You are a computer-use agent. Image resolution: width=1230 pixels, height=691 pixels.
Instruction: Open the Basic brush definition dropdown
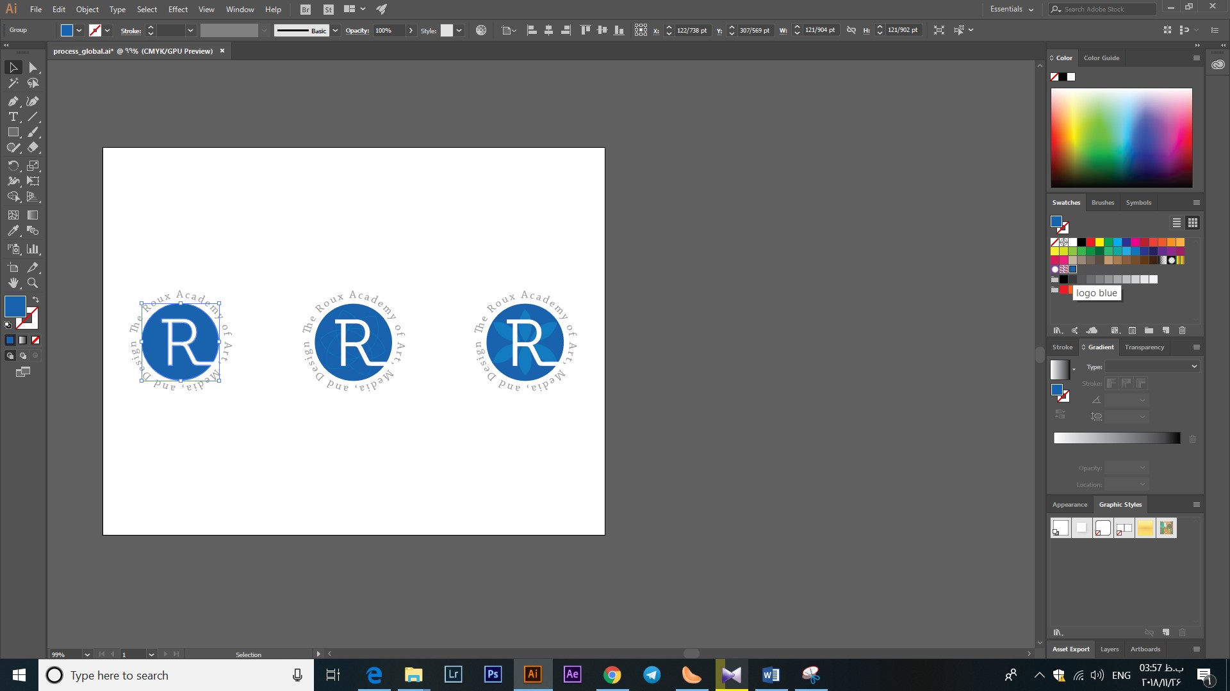click(x=335, y=31)
